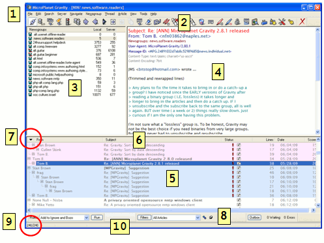Click the stacked computers toolbar icon

click(x=77, y=21)
